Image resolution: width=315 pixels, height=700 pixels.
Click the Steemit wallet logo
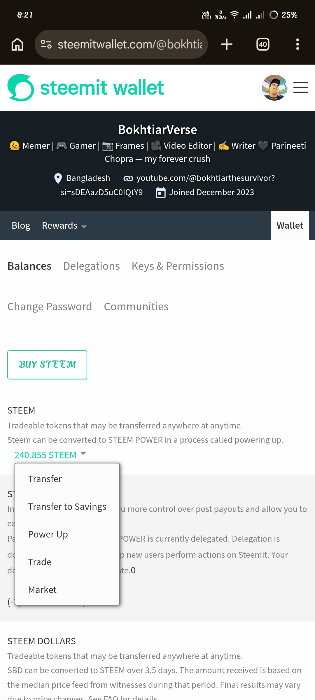point(85,87)
